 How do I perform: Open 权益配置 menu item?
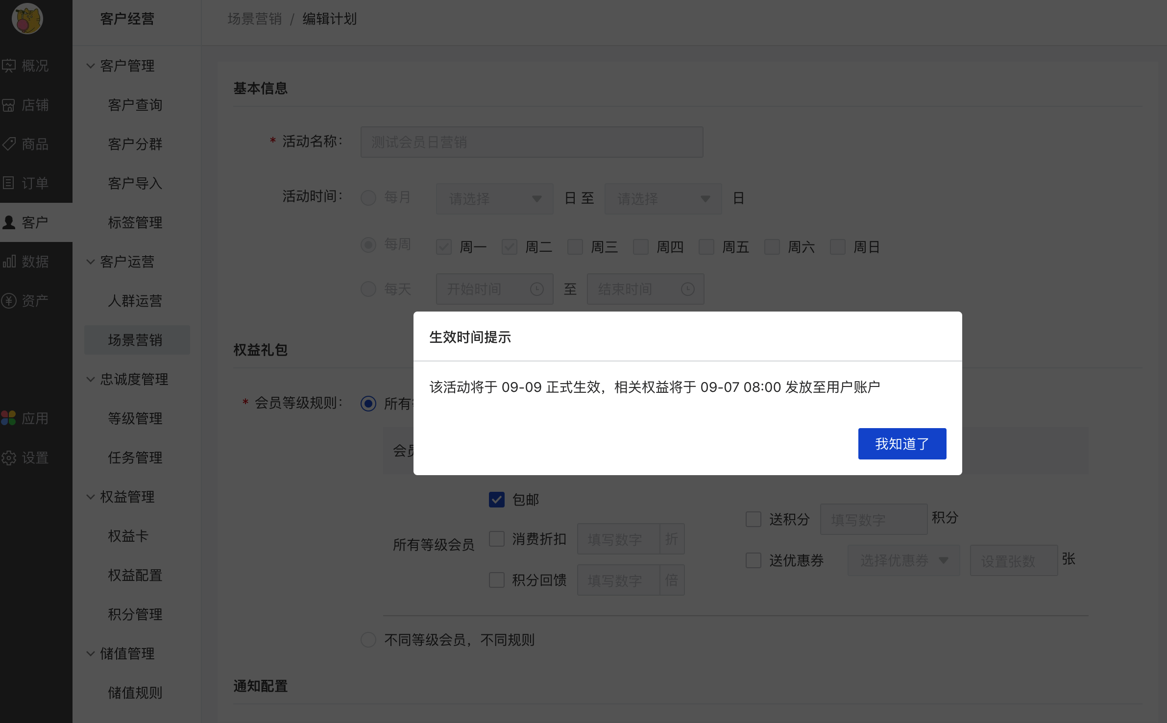tap(135, 575)
